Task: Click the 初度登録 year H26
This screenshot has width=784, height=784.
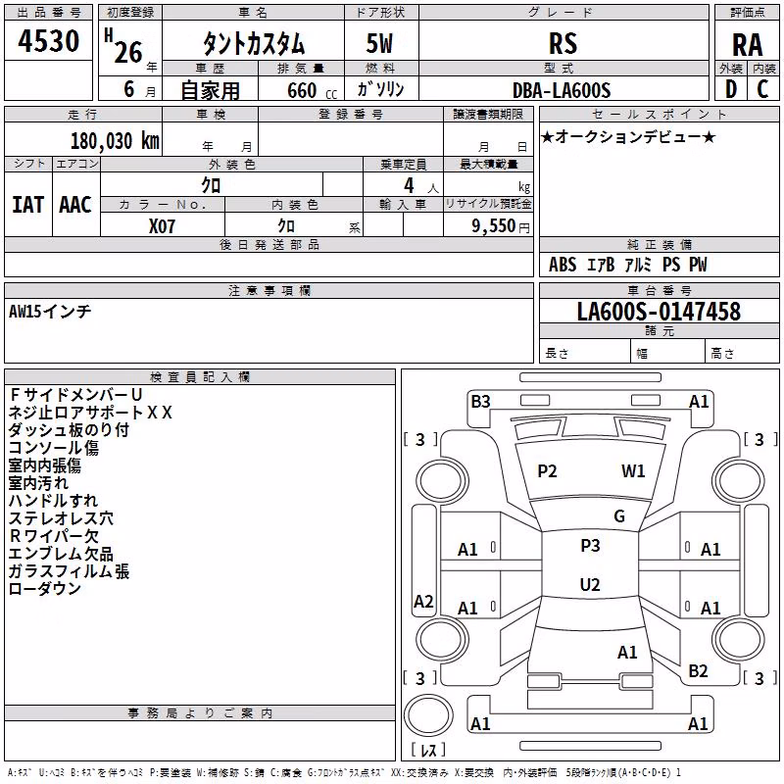Action: pyautogui.click(x=128, y=46)
